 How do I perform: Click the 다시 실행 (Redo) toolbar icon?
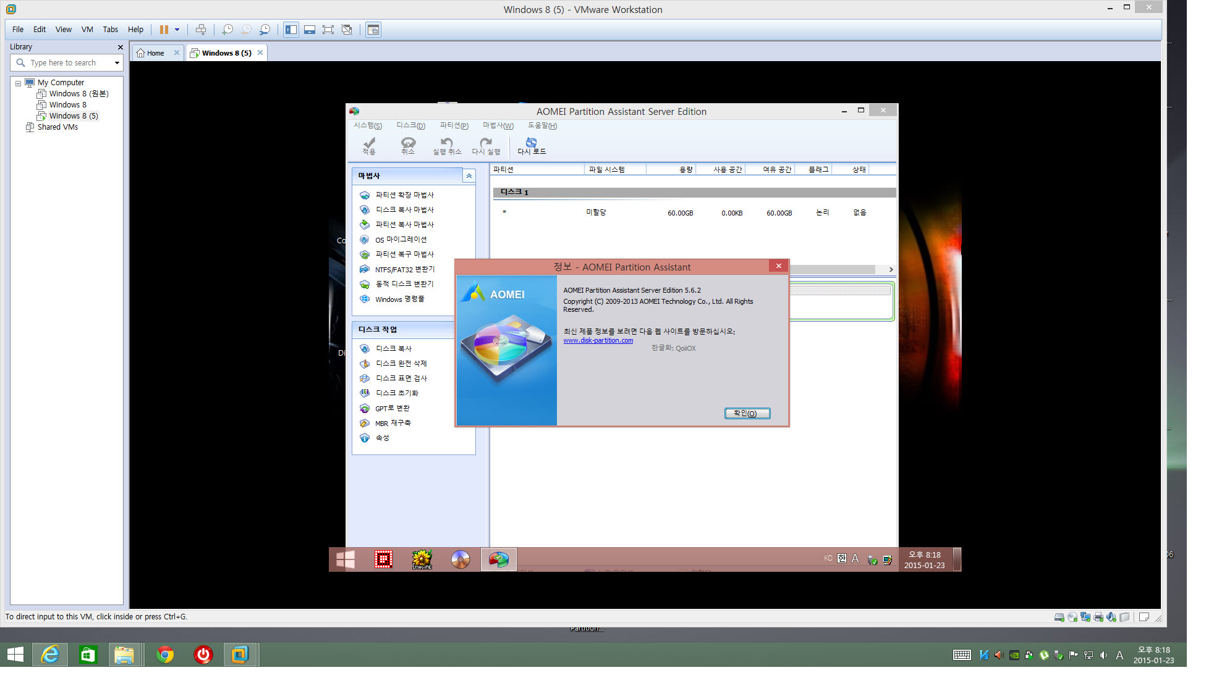[x=486, y=146]
